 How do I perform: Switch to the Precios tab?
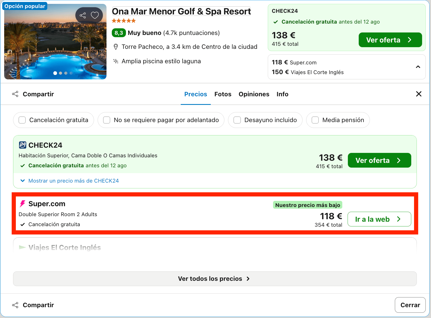tap(196, 94)
